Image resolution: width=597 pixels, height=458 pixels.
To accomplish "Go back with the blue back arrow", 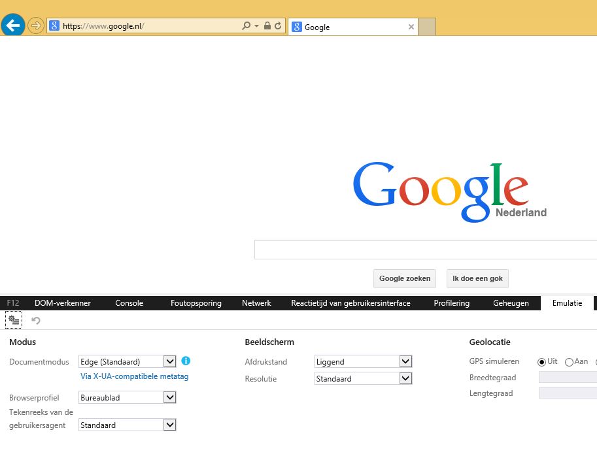I will 13,25.
